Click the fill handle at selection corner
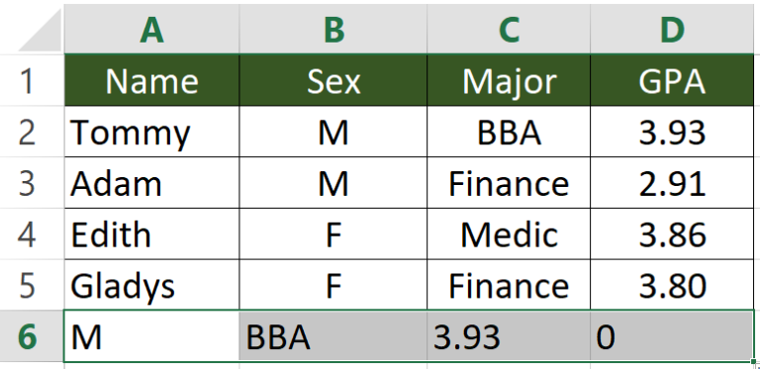This screenshot has width=760, height=369. click(x=753, y=361)
